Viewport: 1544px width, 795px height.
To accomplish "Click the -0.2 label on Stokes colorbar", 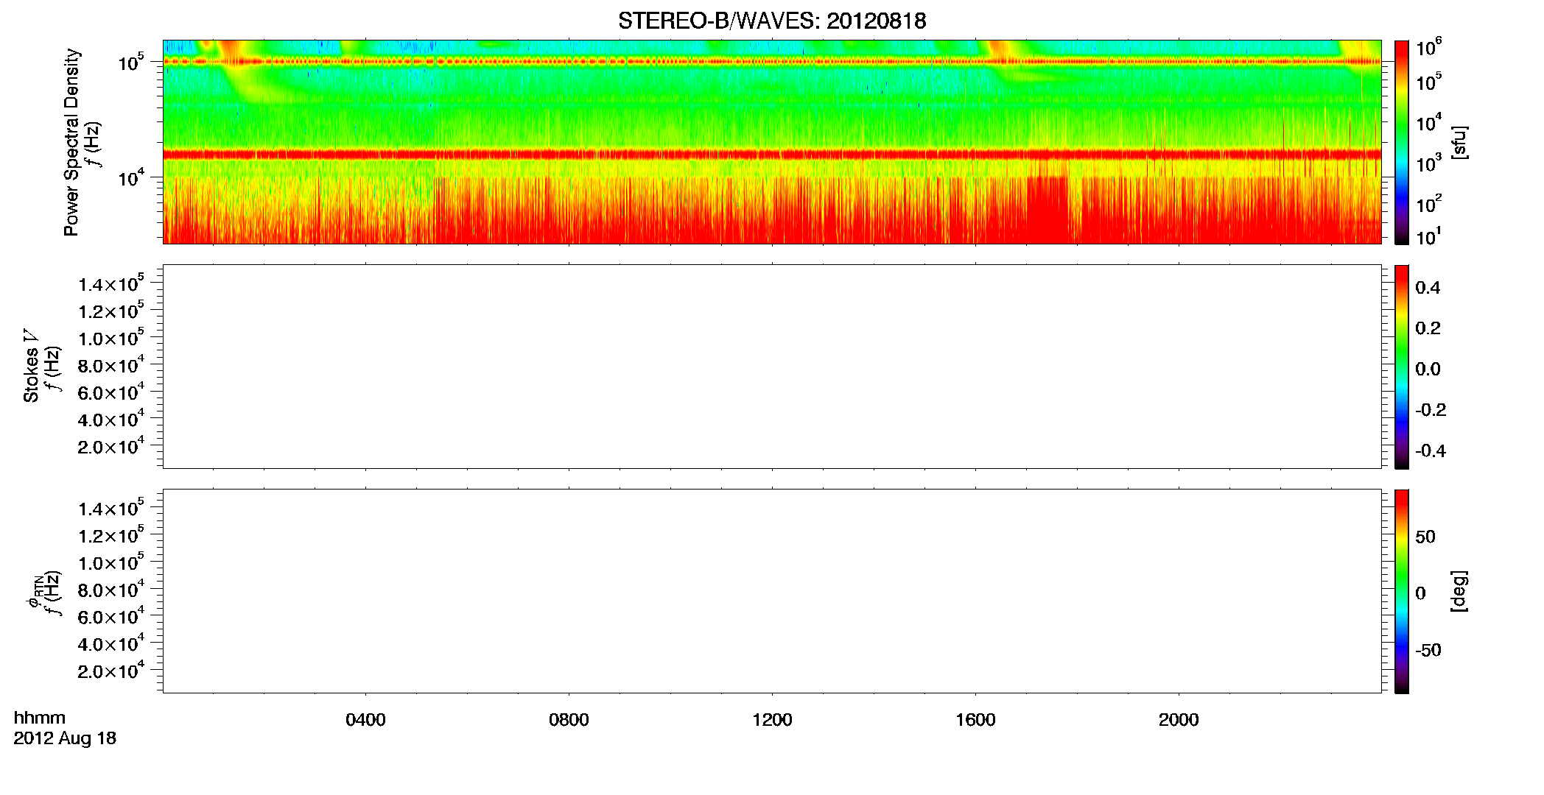I will [x=1431, y=410].
